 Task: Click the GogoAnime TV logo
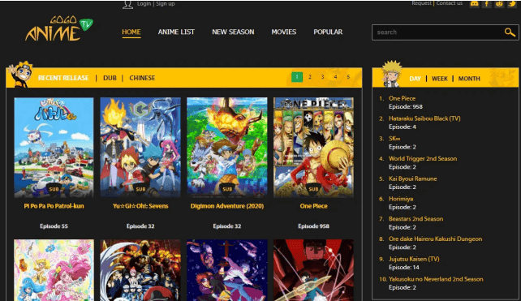(x=59, y=28)
